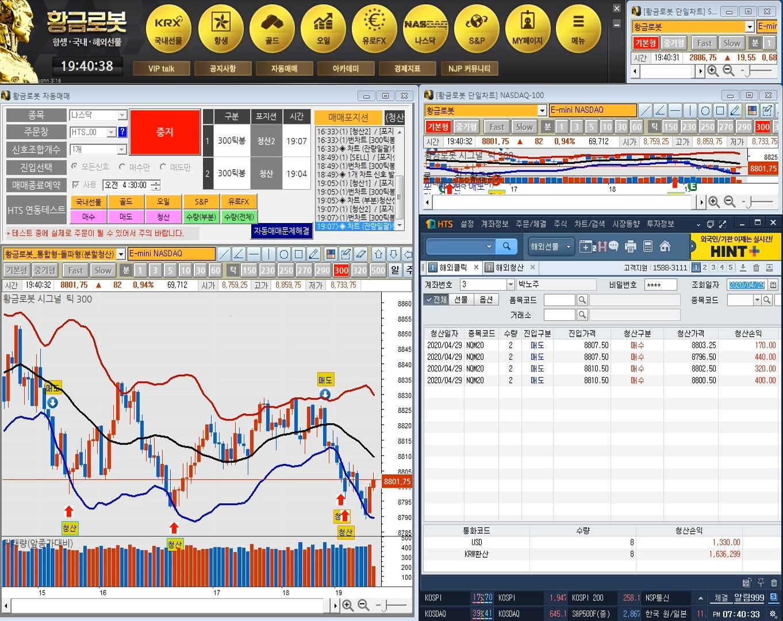783x621 pixels.
Task: Select angle line tool in main chart toolbar
Action: click(239, 254)
